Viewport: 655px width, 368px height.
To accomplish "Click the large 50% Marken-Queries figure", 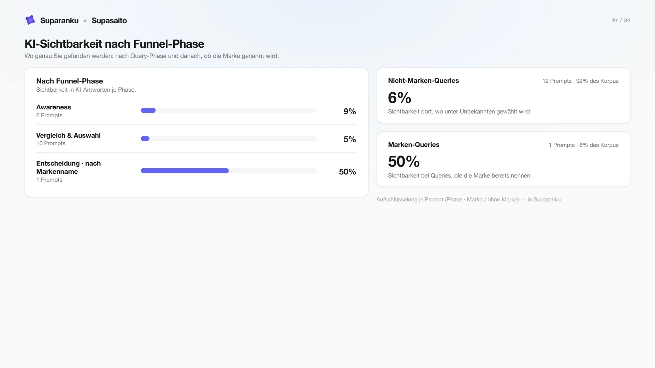I will point(404,162).
